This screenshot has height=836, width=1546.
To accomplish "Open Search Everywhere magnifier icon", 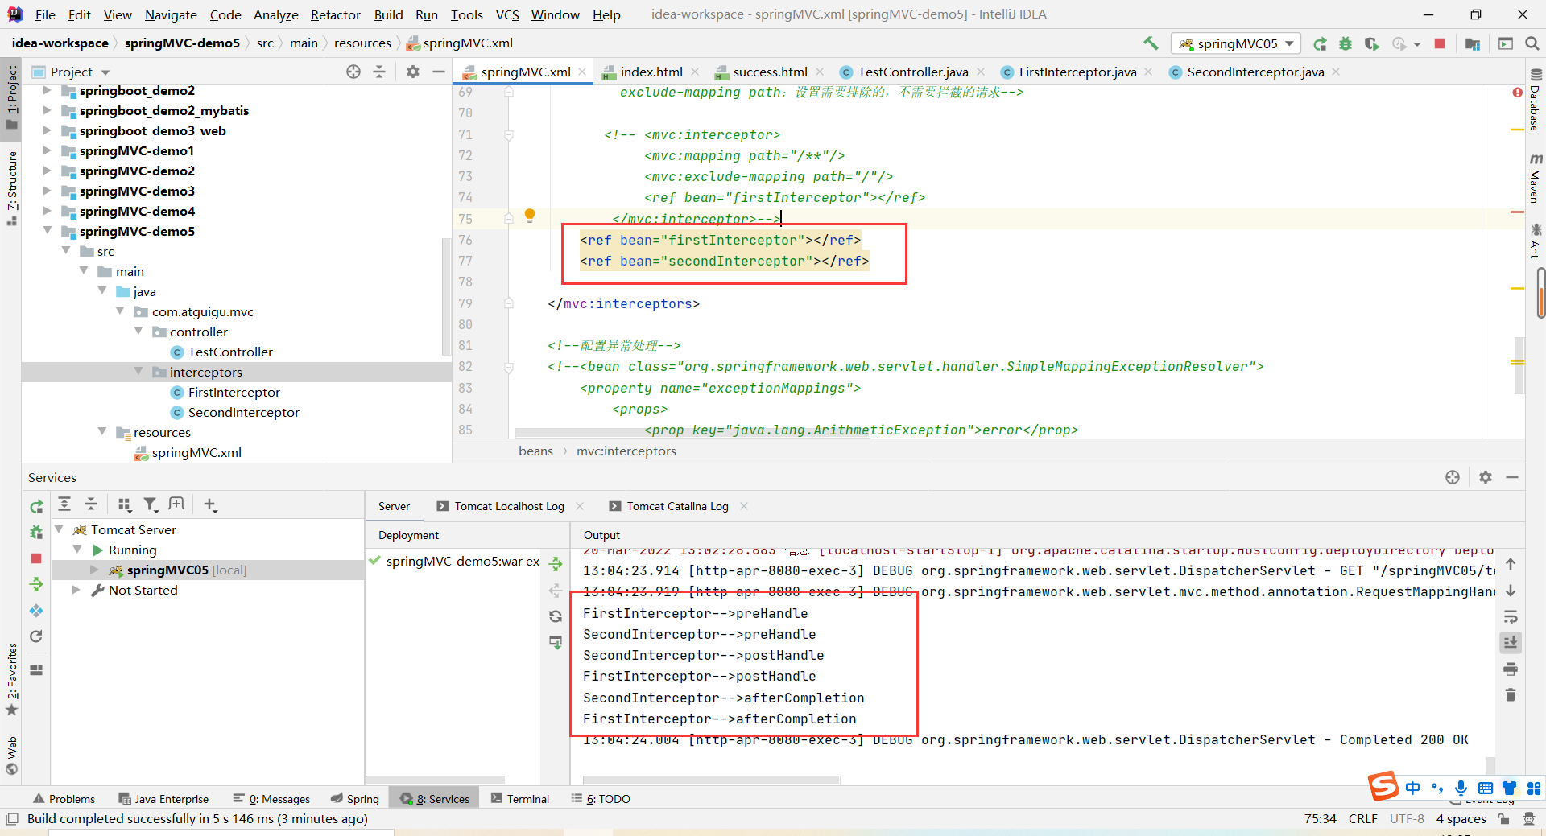I will (x=1532, y=43).
